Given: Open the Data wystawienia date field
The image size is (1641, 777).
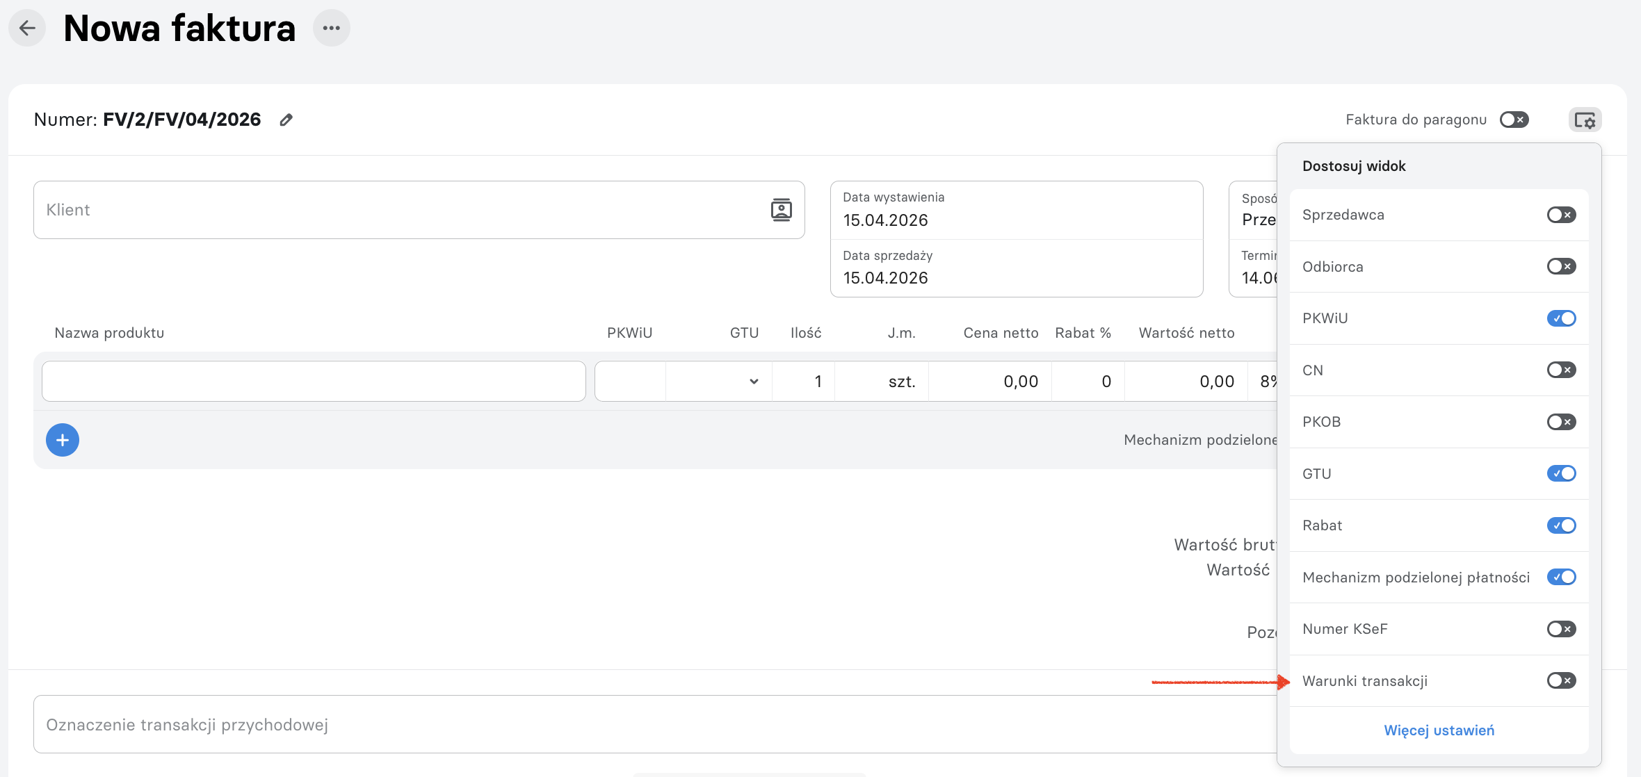Looking at the screenshot, I should tap(1017, 211).
